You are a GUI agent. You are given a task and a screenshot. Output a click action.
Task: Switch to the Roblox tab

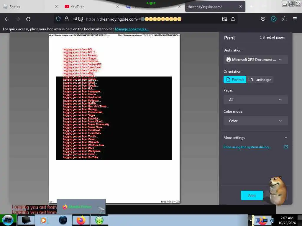point(30,6)
